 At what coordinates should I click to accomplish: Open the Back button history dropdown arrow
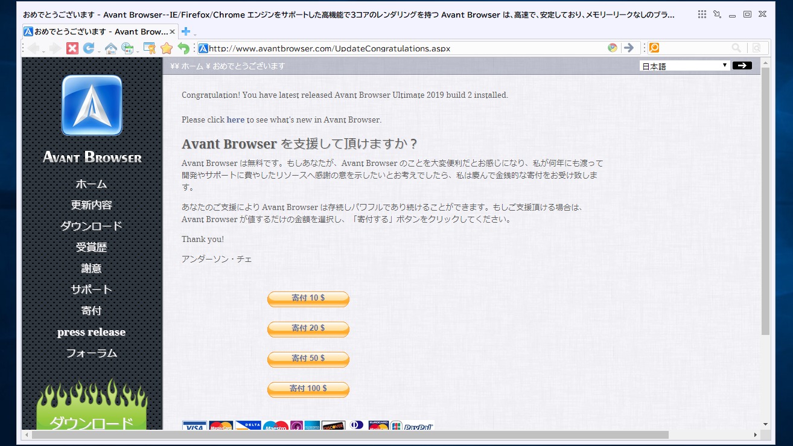tap(43, 51)
